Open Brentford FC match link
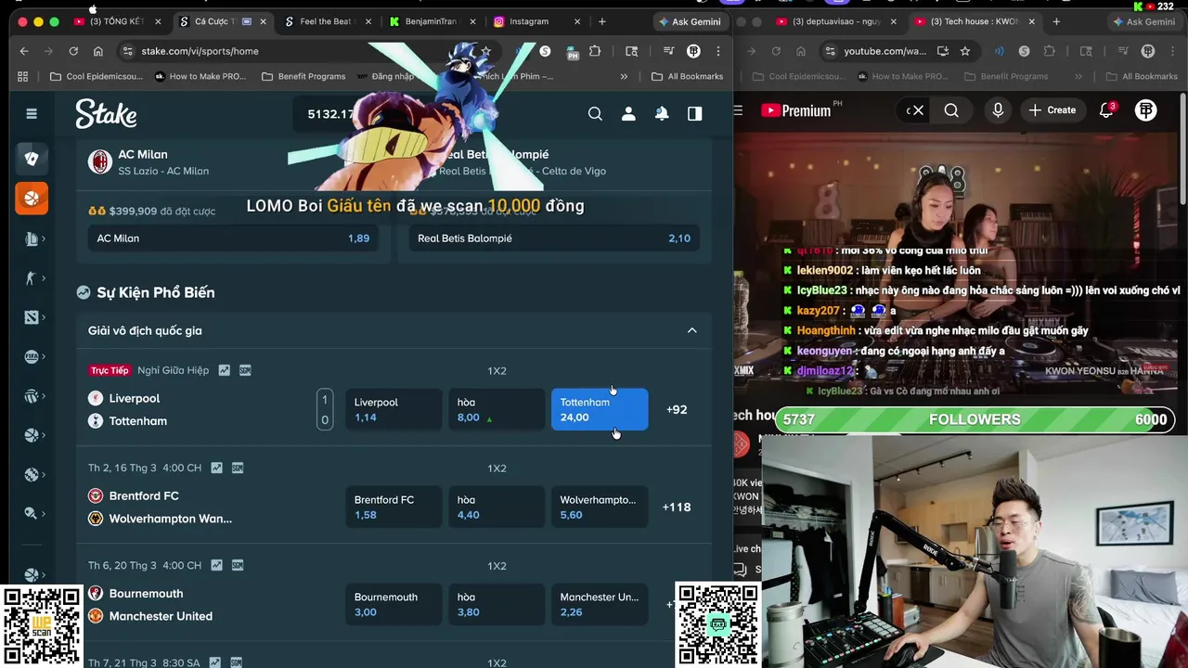1188x668 pixels. [x=144, y=495]
